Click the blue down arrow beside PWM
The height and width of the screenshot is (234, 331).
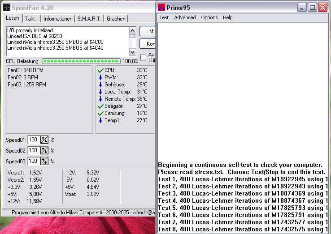pos(100,77)
